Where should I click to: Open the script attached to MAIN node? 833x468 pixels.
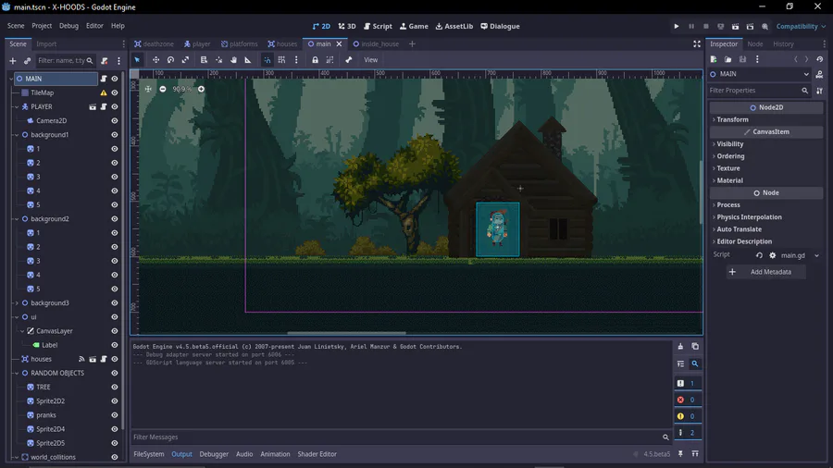[x=104, y=79]
